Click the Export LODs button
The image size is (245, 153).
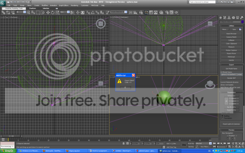(x=232, y=110)
